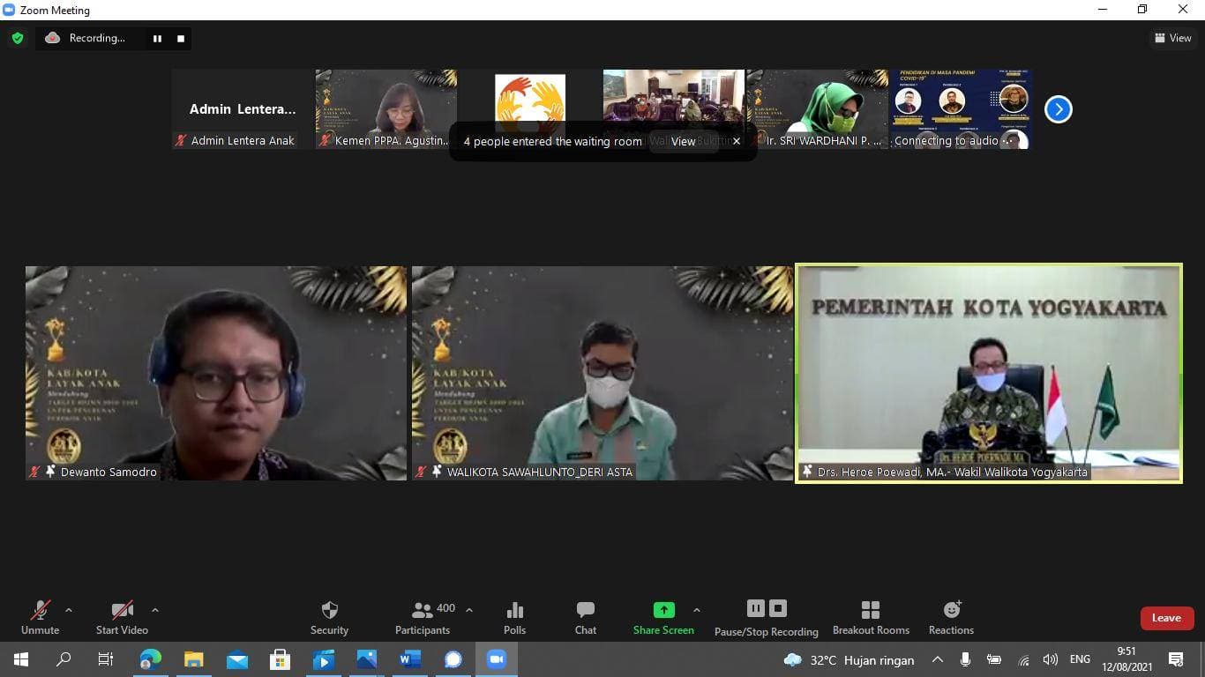
Task: Select Ir. SRI WARDHANI thumbnail
Action: point(818,109)
